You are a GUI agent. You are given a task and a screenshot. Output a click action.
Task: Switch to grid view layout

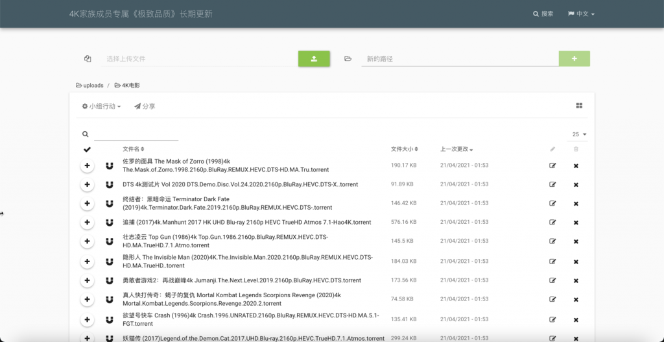pos(579,106)
